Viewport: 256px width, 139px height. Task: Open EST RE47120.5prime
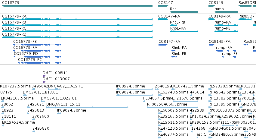[160, 131]
